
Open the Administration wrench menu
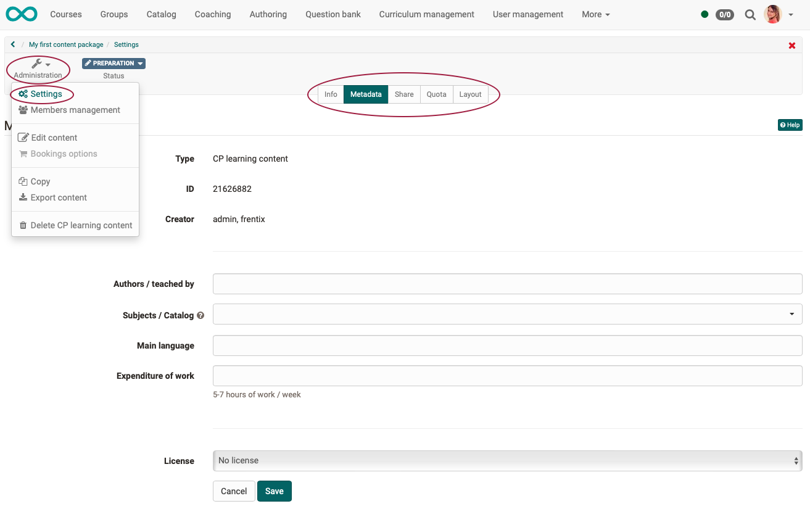[38, 68]
